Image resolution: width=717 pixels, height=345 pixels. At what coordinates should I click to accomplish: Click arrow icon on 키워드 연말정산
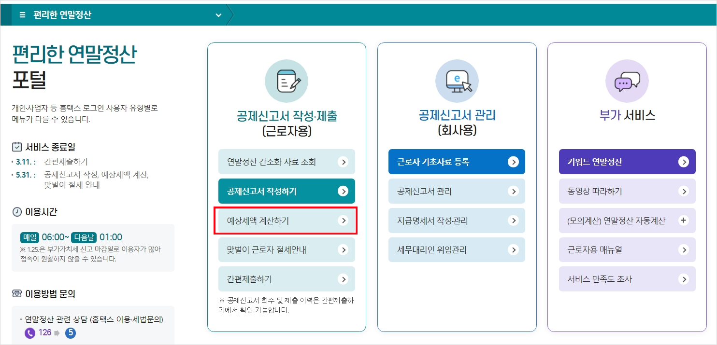point(683,162)
